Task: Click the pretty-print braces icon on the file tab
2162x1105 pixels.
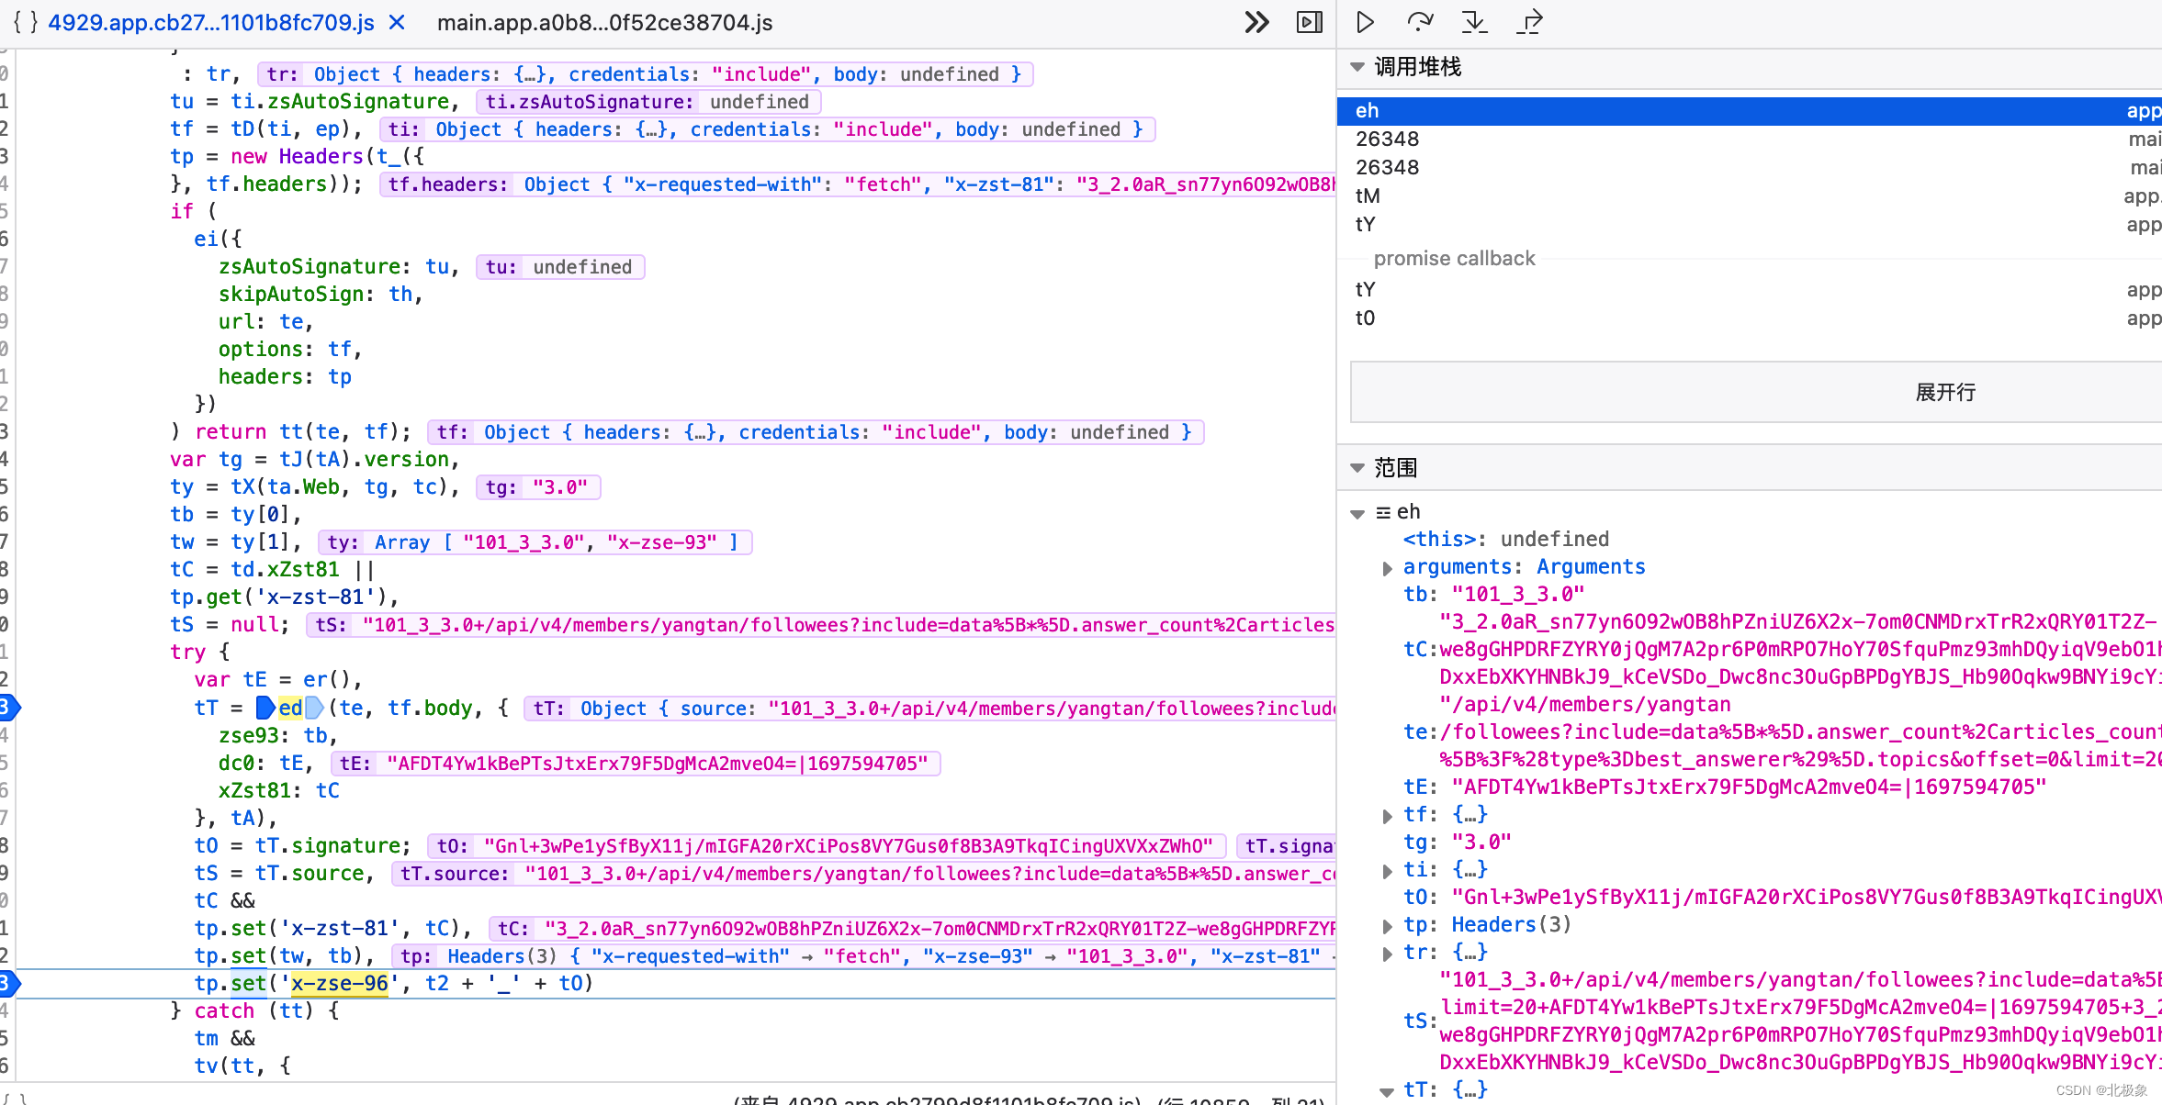Action: 25,22
